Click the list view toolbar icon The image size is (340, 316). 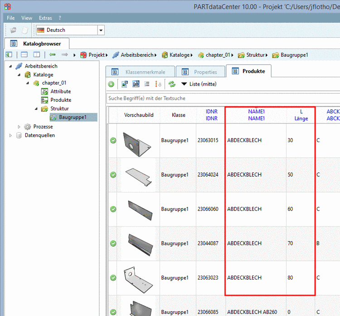(147, 84)
